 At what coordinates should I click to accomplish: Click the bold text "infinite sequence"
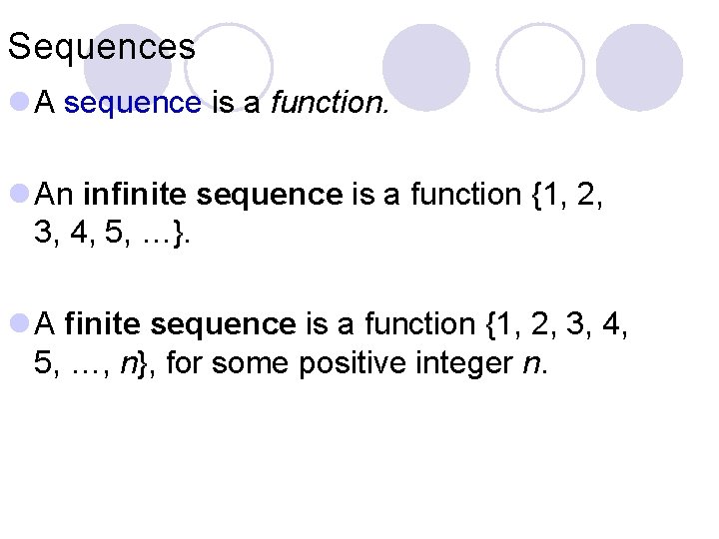(213, 195)
